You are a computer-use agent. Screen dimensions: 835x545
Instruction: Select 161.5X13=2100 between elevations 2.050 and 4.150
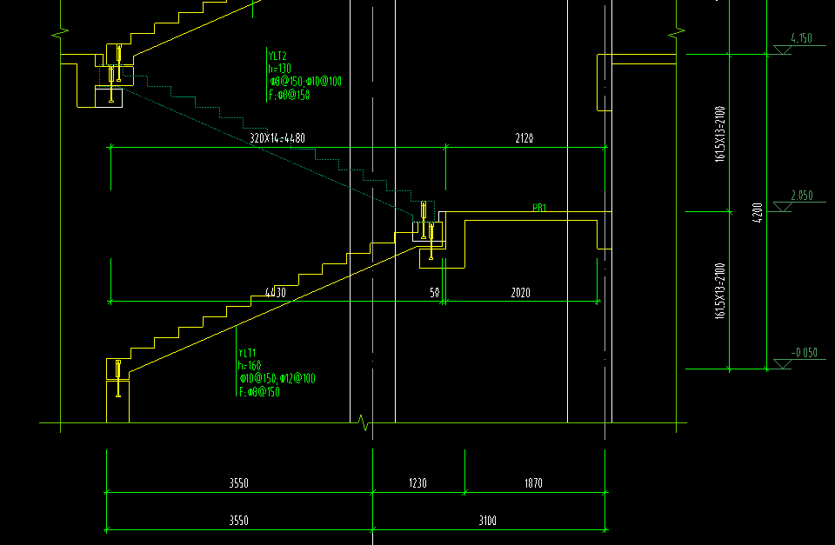click(x=720, y=134)
